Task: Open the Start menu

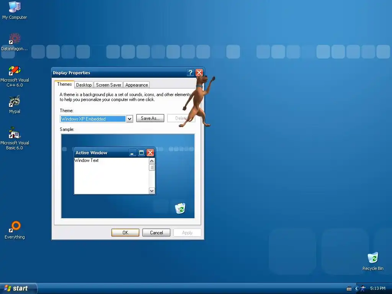Action: coord(18,288)
